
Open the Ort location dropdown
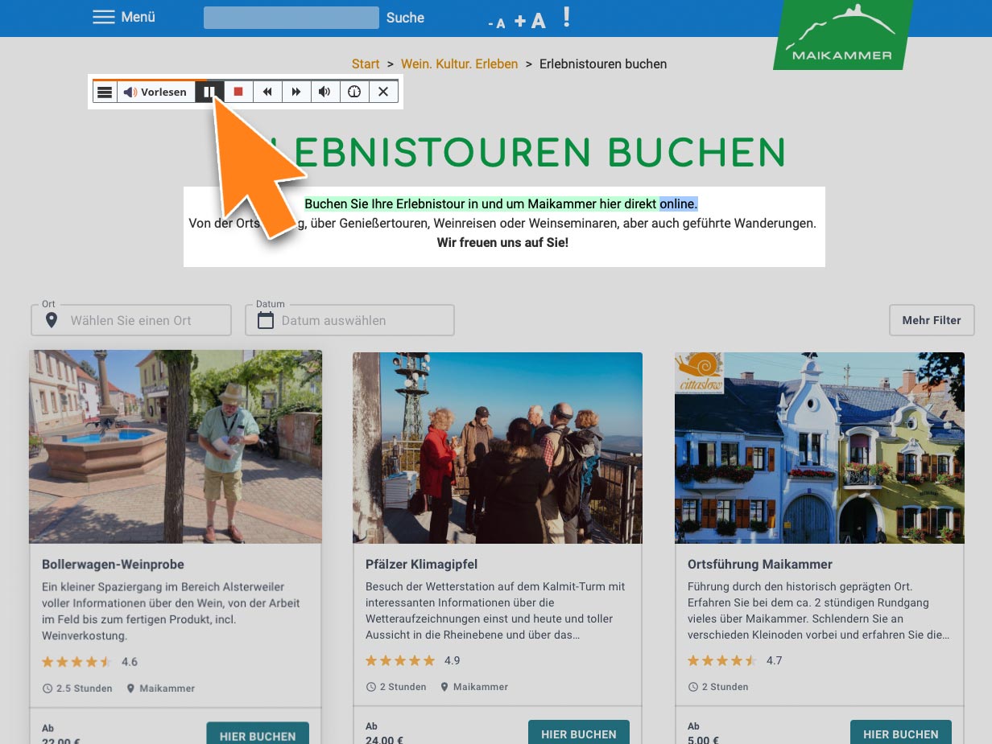tap(131, 320)
